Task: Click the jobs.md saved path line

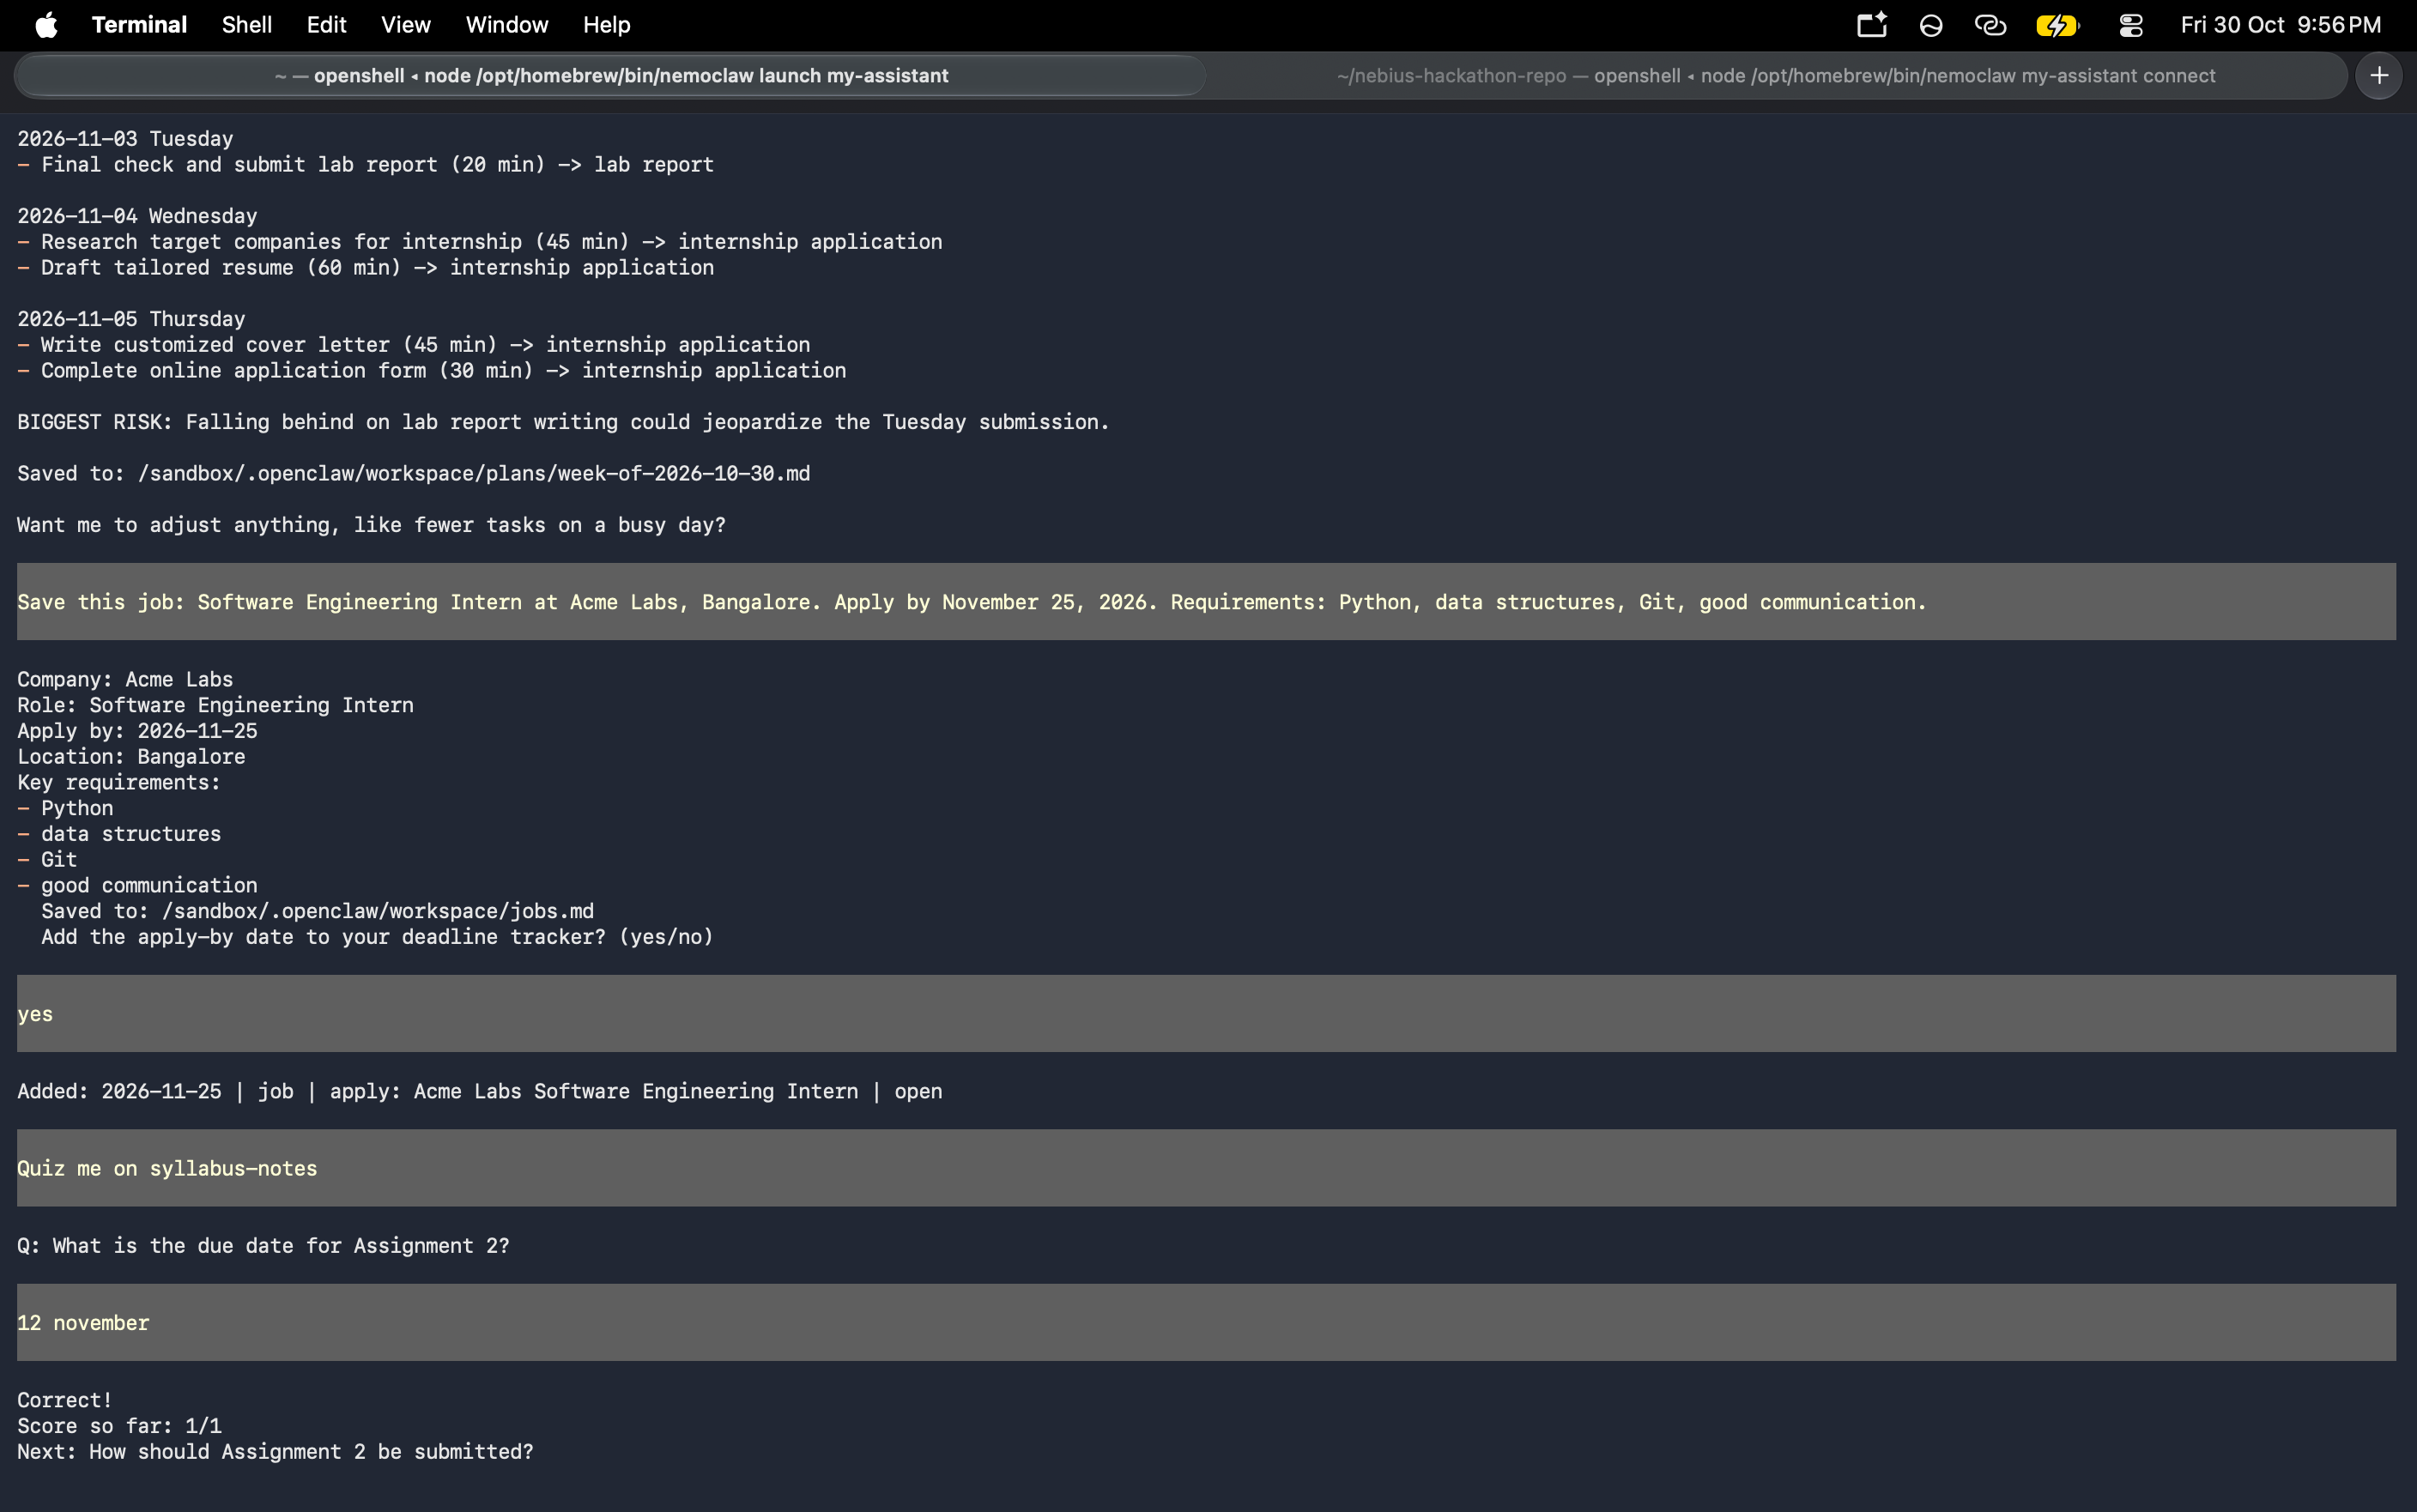Action: 317,911
